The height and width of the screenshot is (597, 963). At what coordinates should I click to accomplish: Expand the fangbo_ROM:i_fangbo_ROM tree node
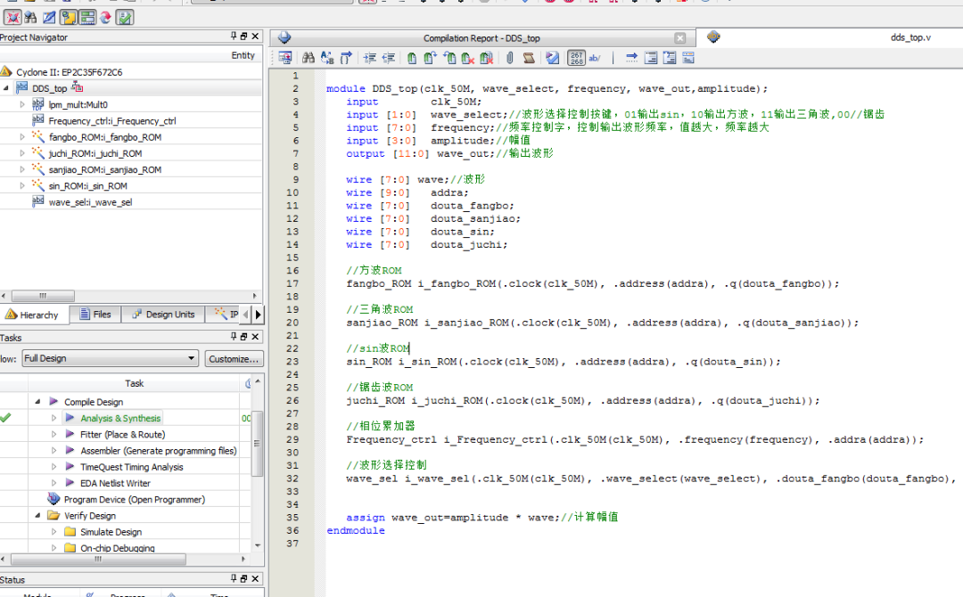23,137
